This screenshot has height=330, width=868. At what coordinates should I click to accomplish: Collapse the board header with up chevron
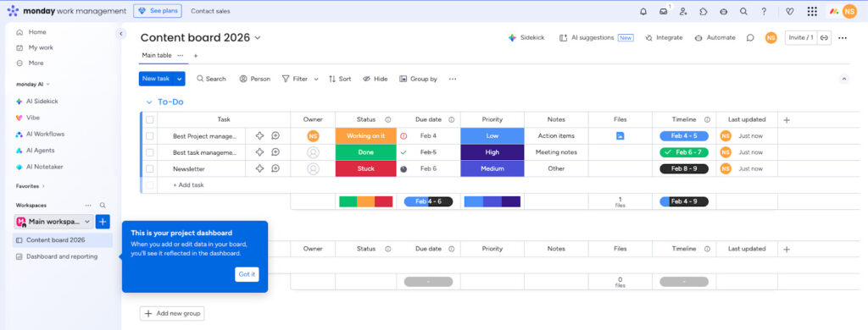(x=844, y=79)
